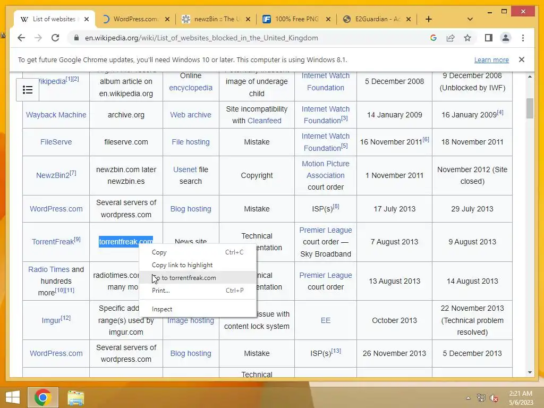Click the scrollbar down arrow
This screenshot has height=408, width=544.
530,372
